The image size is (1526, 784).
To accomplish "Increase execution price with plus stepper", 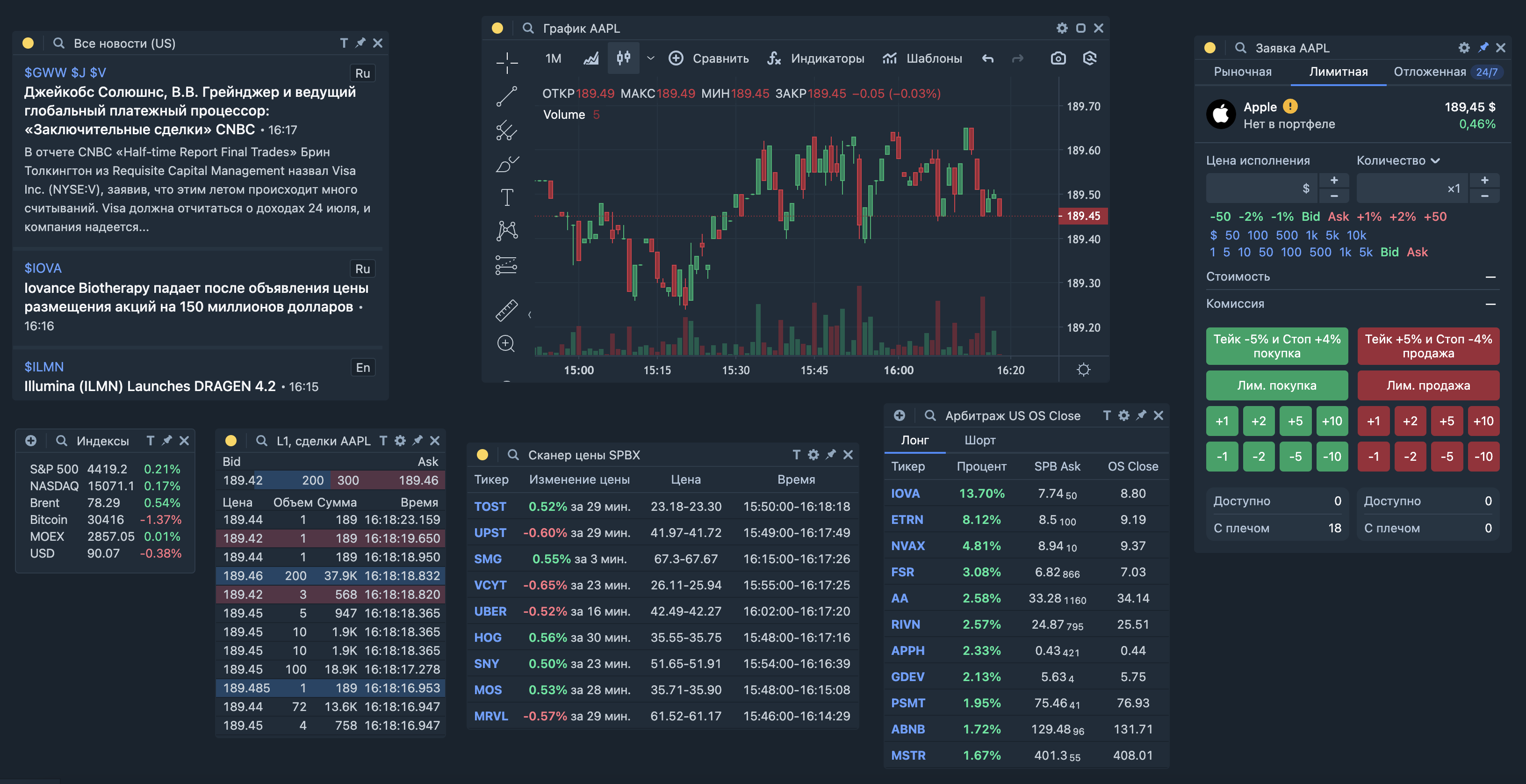I will 1333,181.
